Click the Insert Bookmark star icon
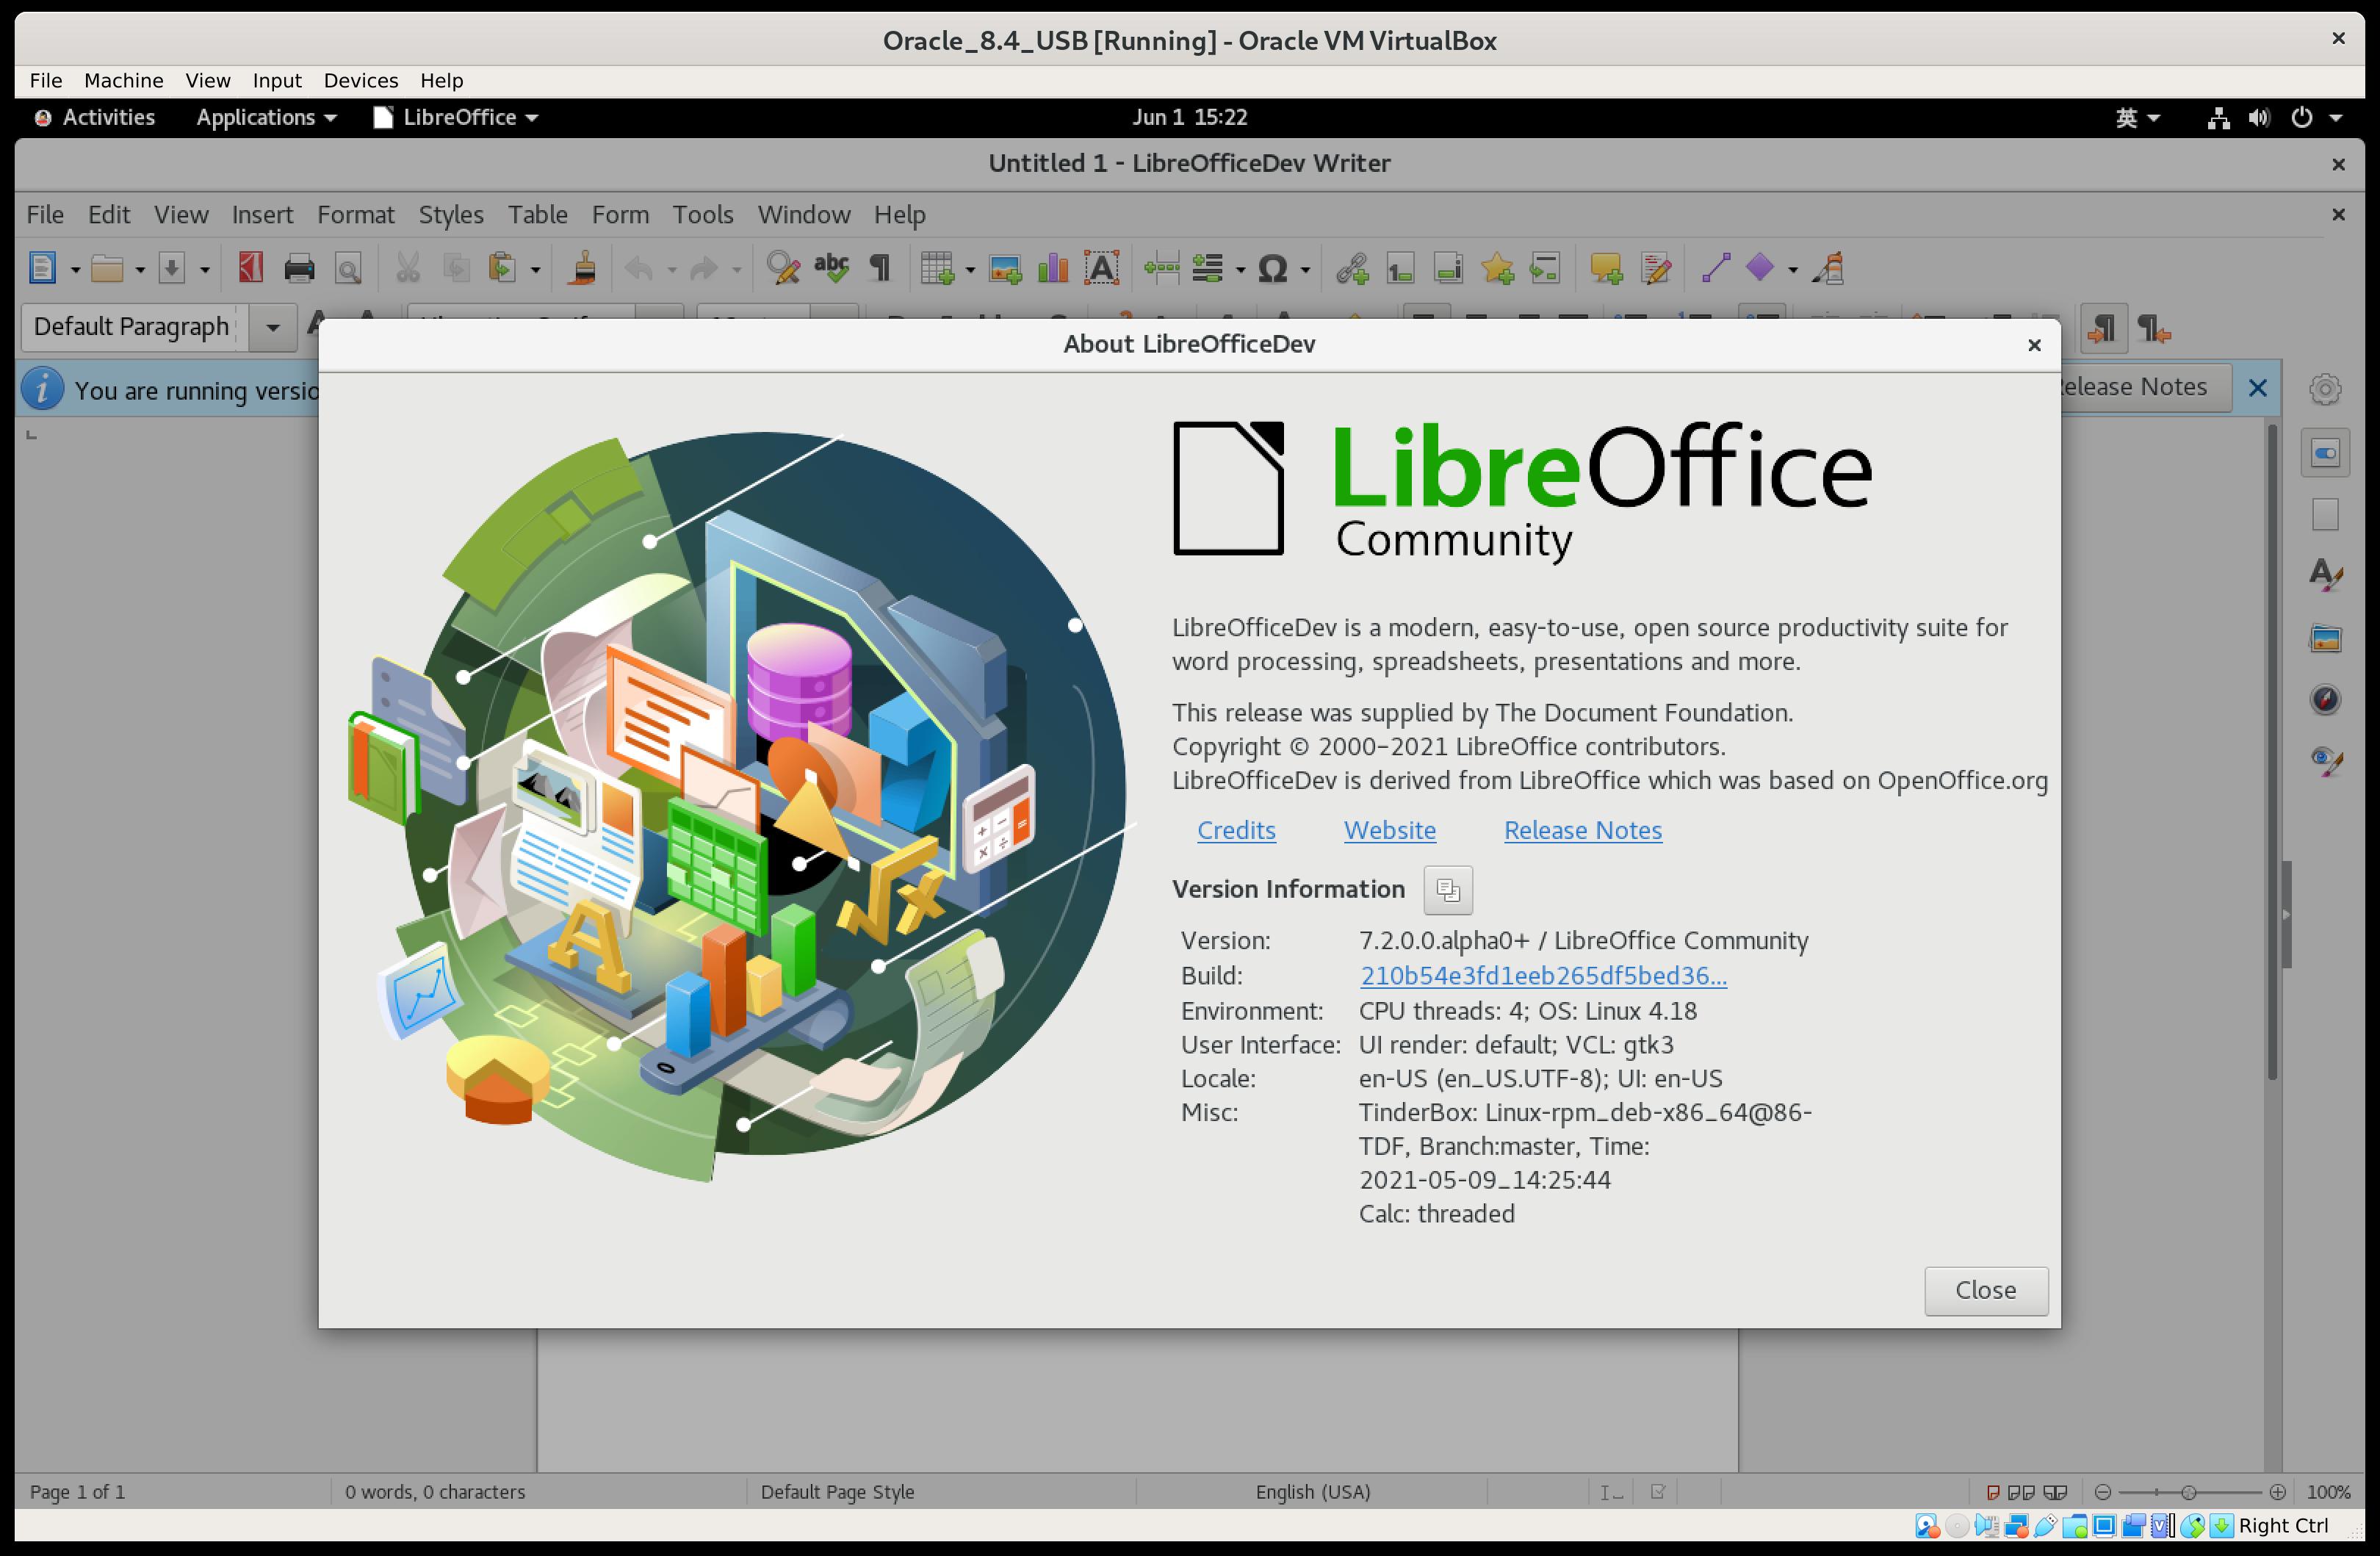Viewport: 2380px width, 1556px height. 1497,268
